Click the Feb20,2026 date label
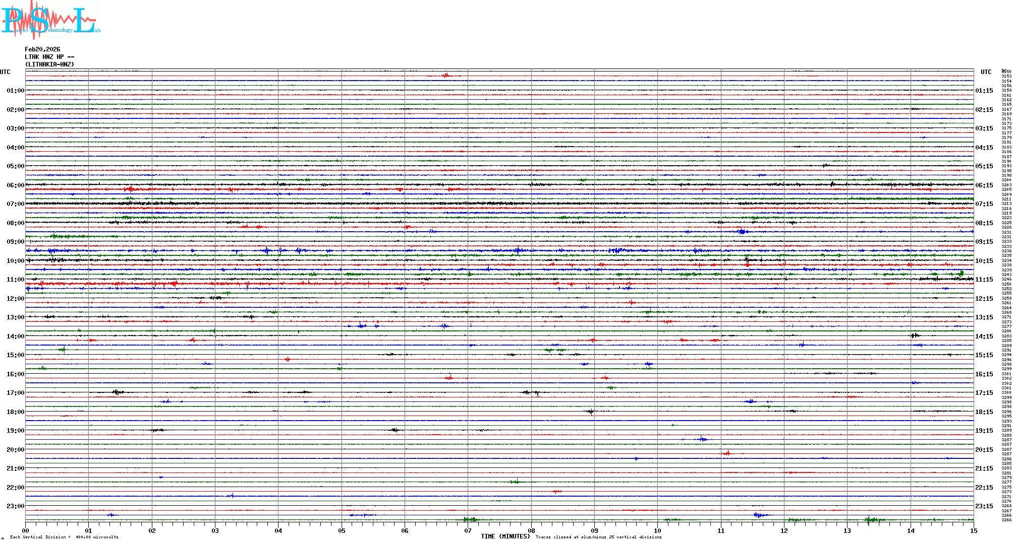The width and height of the screenshot is (1014, 544). 42,49
